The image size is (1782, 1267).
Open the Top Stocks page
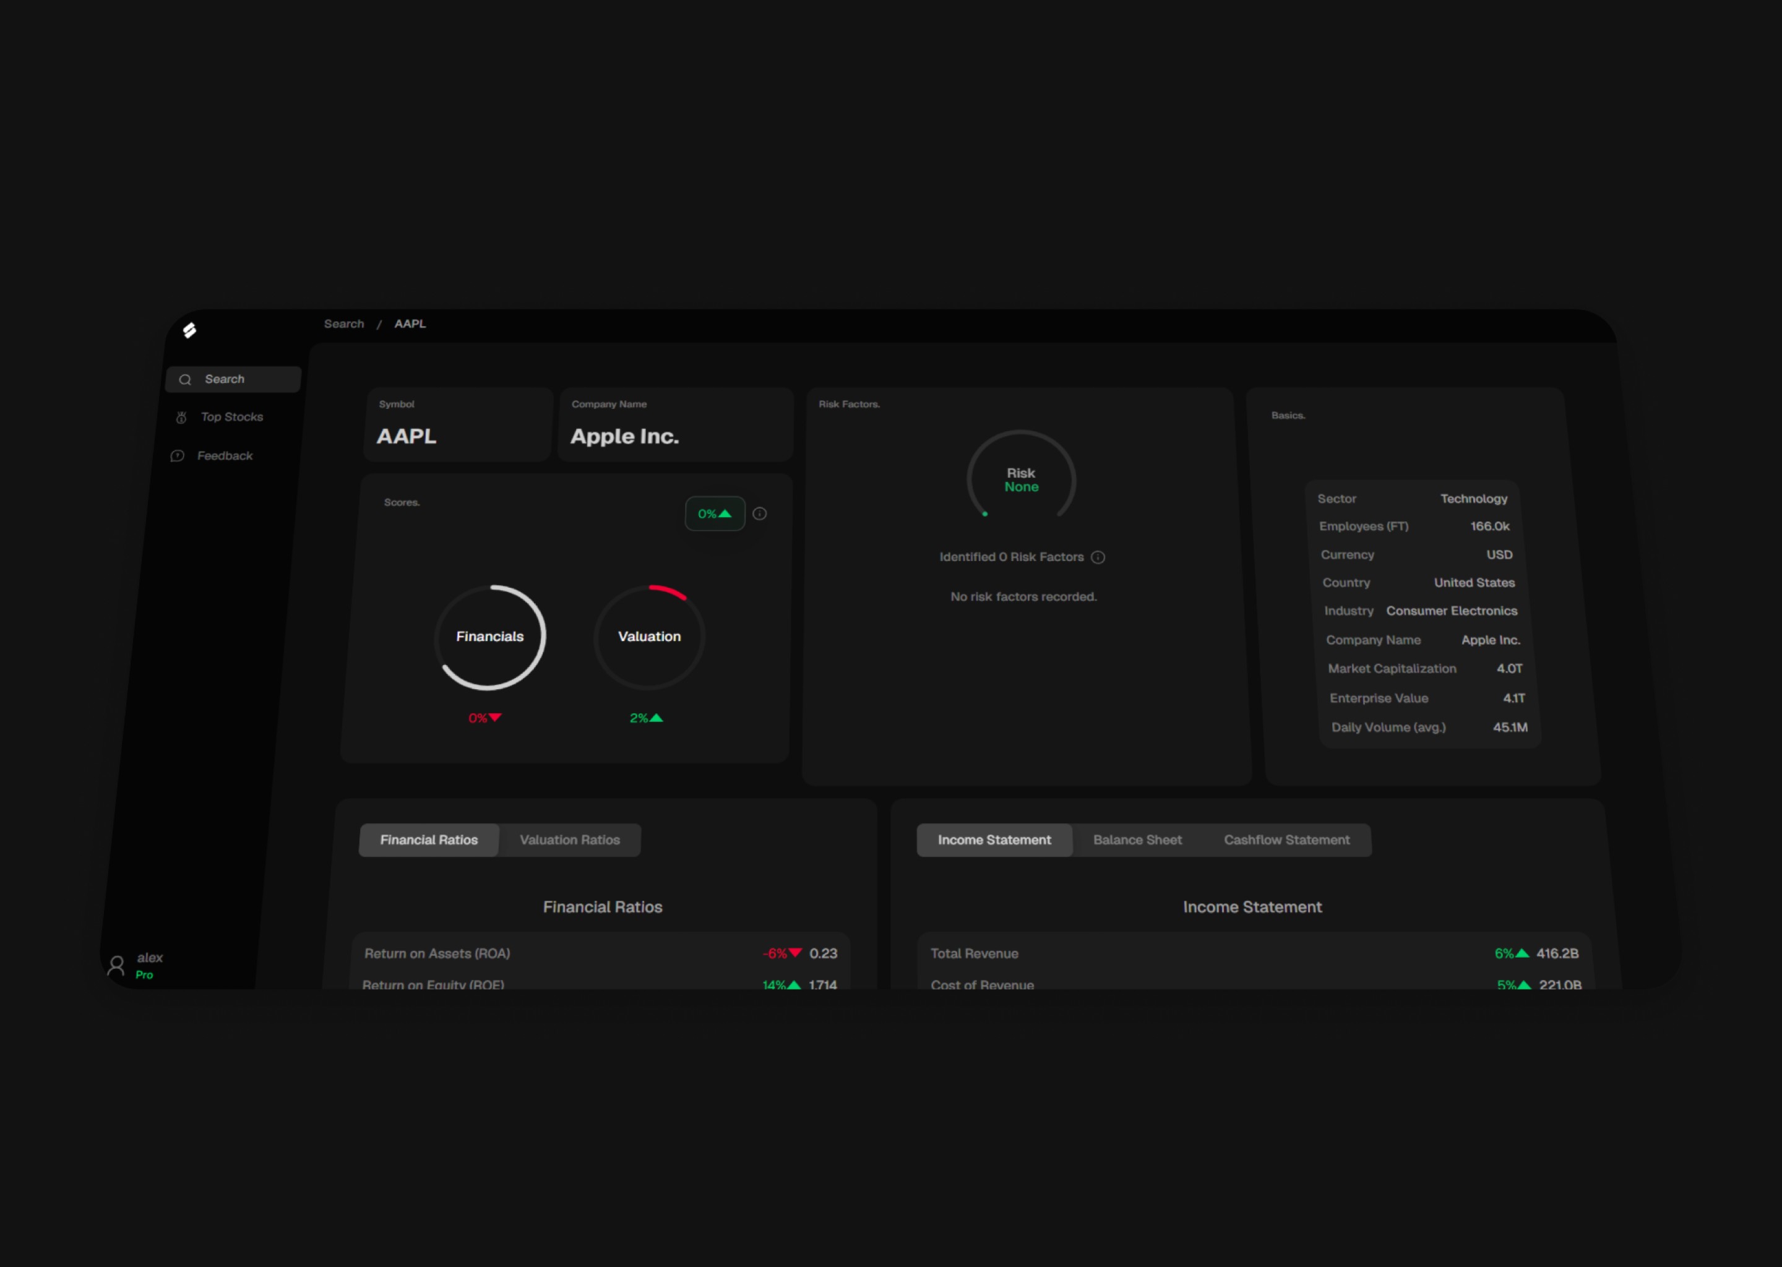pos(232,418)
